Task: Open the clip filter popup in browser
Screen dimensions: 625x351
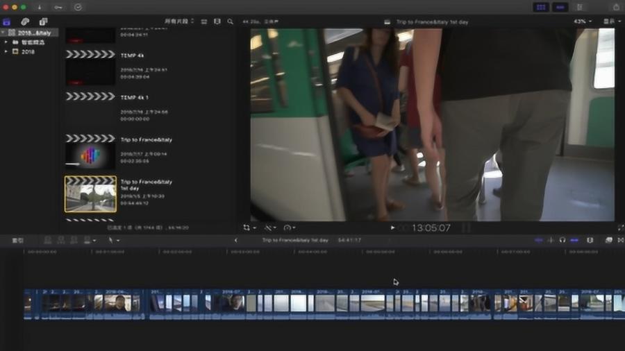Action: [x=179, y=21]
